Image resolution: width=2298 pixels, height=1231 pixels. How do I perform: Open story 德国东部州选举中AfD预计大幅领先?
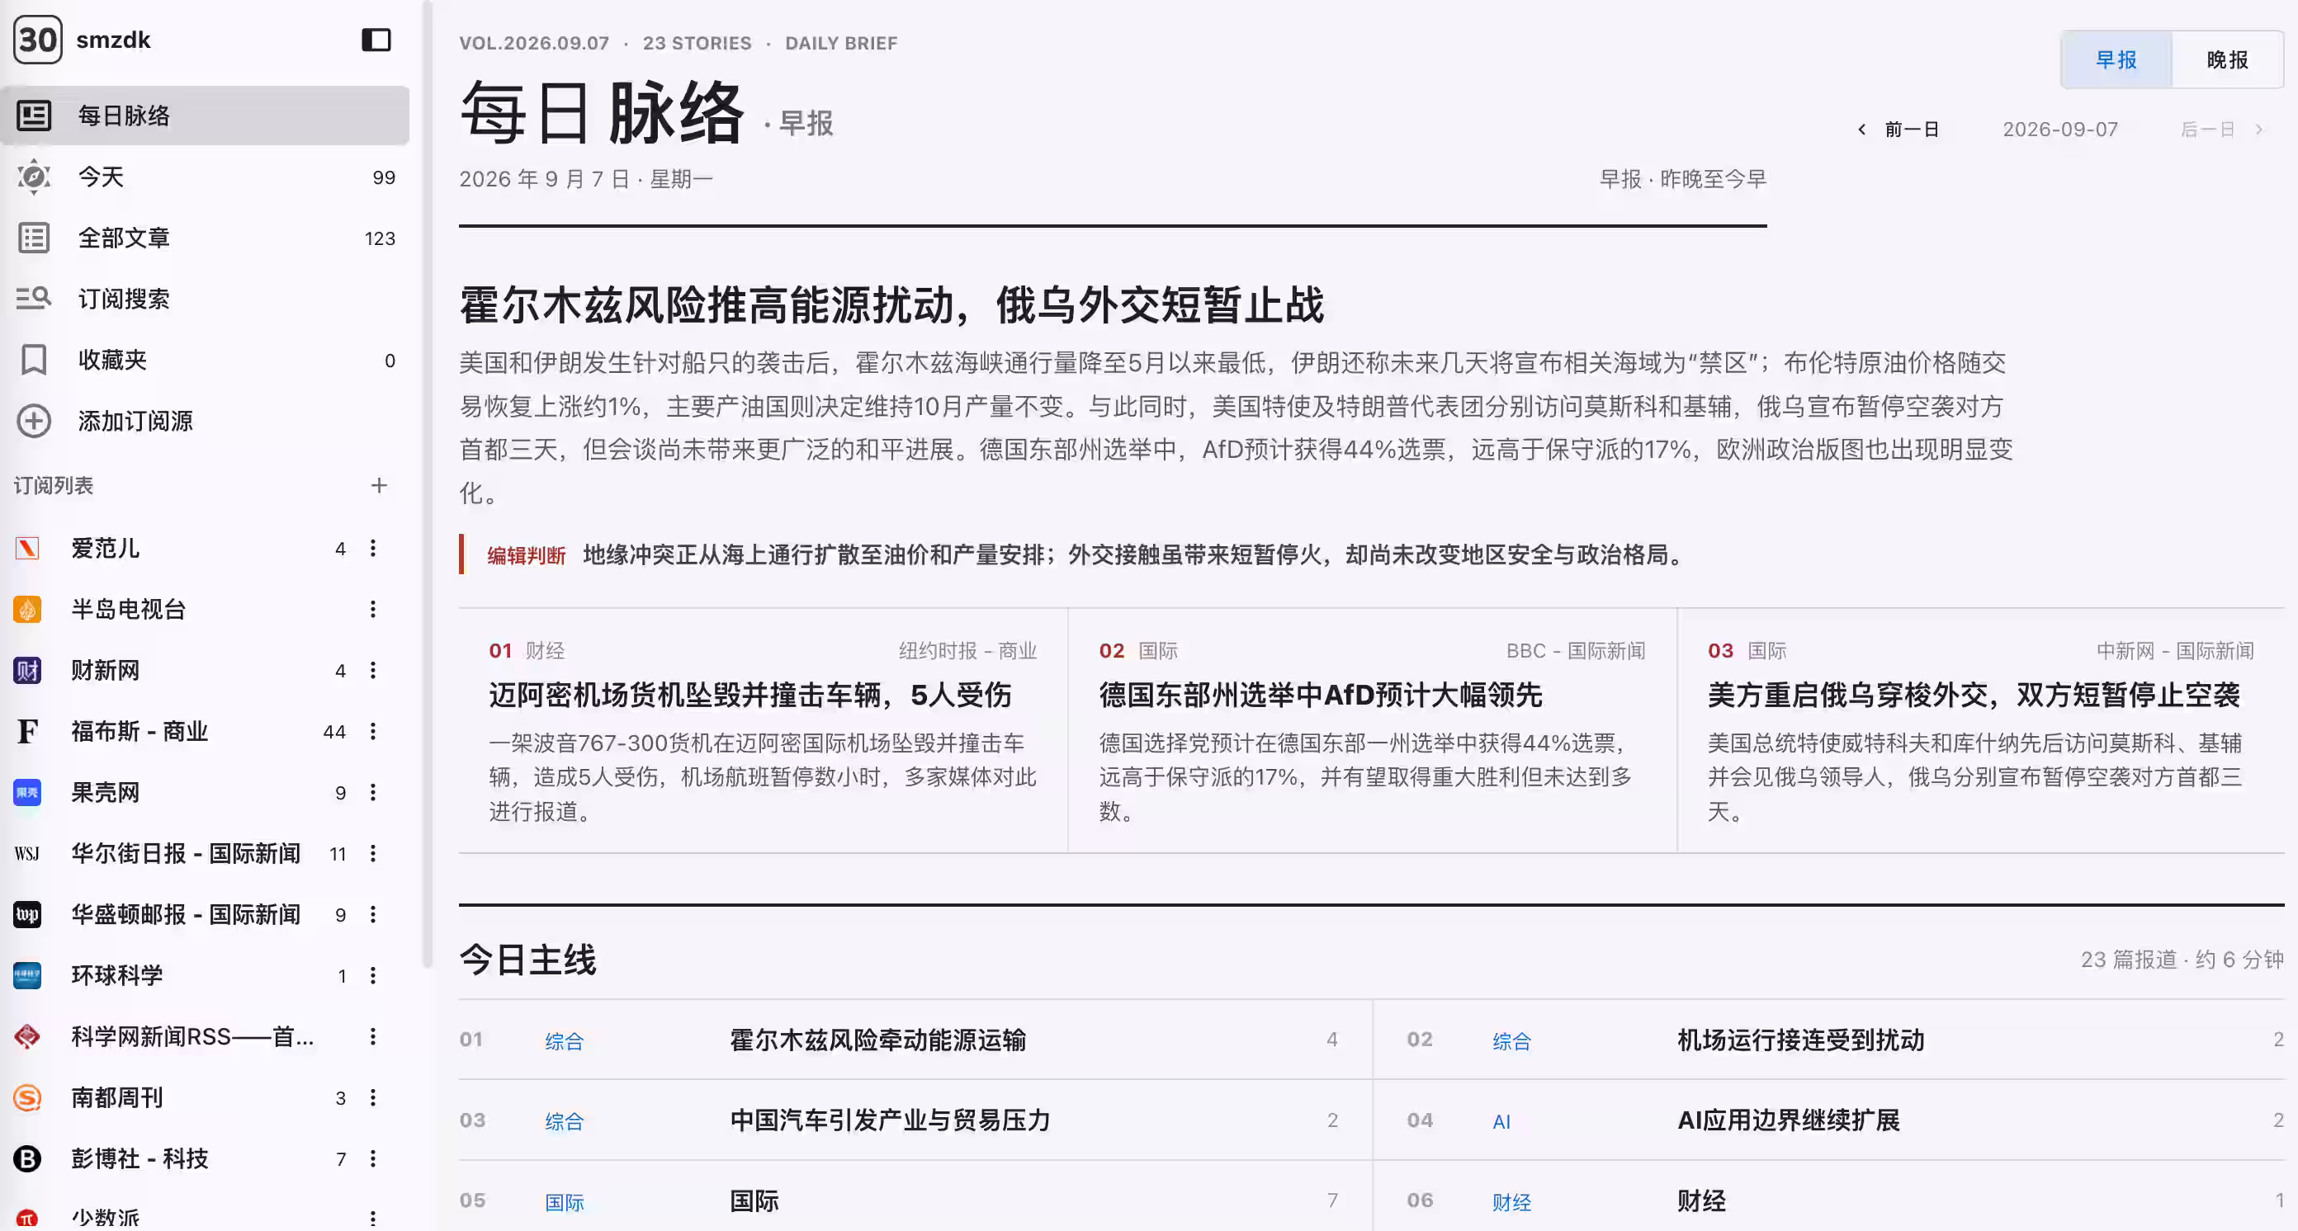point(1321,696)
